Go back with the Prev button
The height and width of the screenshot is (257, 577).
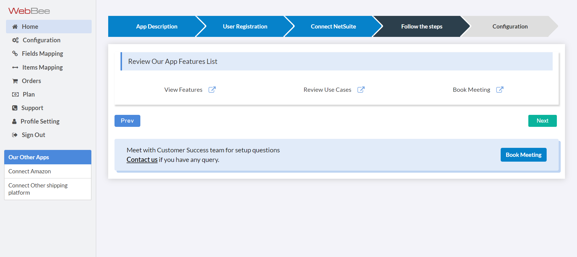[x=127, y=121]
